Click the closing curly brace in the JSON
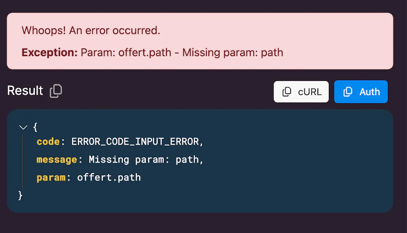407x233 pixels. click(x=20, y=195)
